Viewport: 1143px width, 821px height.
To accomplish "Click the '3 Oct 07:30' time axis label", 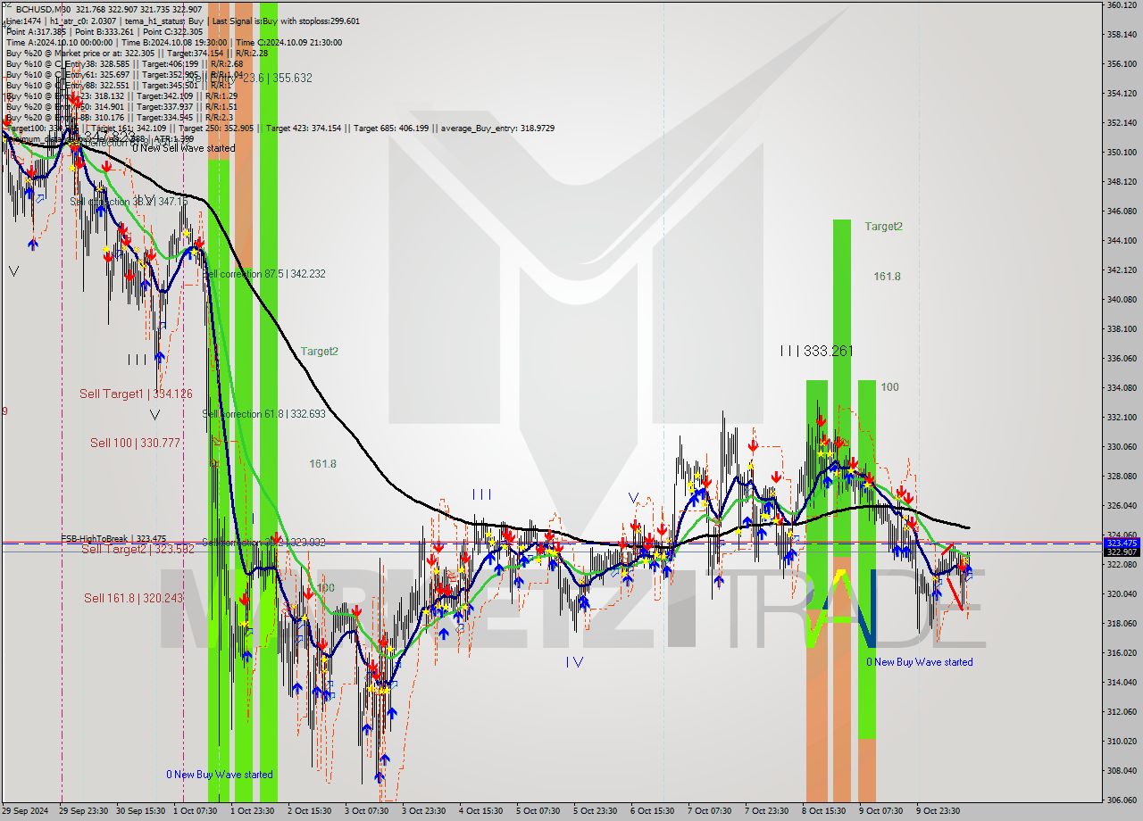I will 367,811.
